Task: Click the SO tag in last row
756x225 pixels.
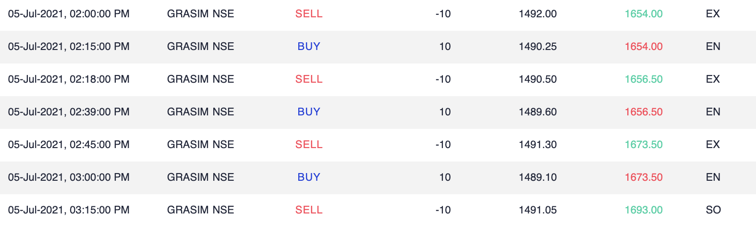Action: point(713,210)
